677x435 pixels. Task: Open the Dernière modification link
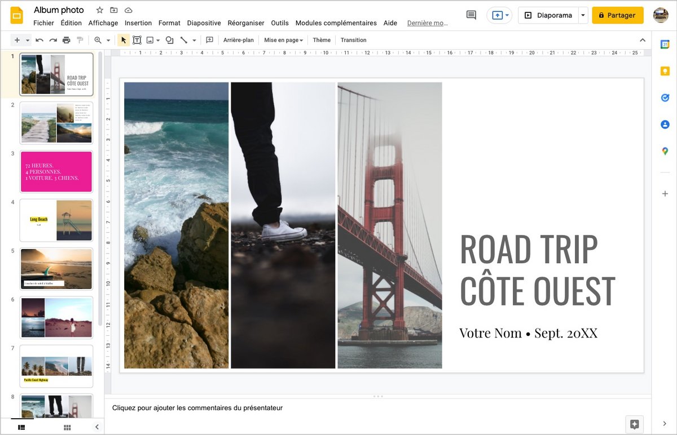click(427, 23)
